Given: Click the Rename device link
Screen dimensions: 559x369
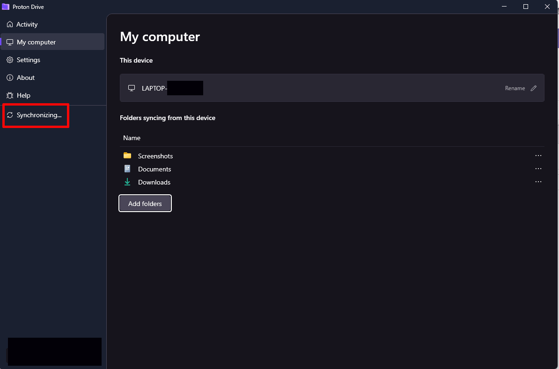Looking at the screenshot, I should pyautogui.click(x=515, y=88).
